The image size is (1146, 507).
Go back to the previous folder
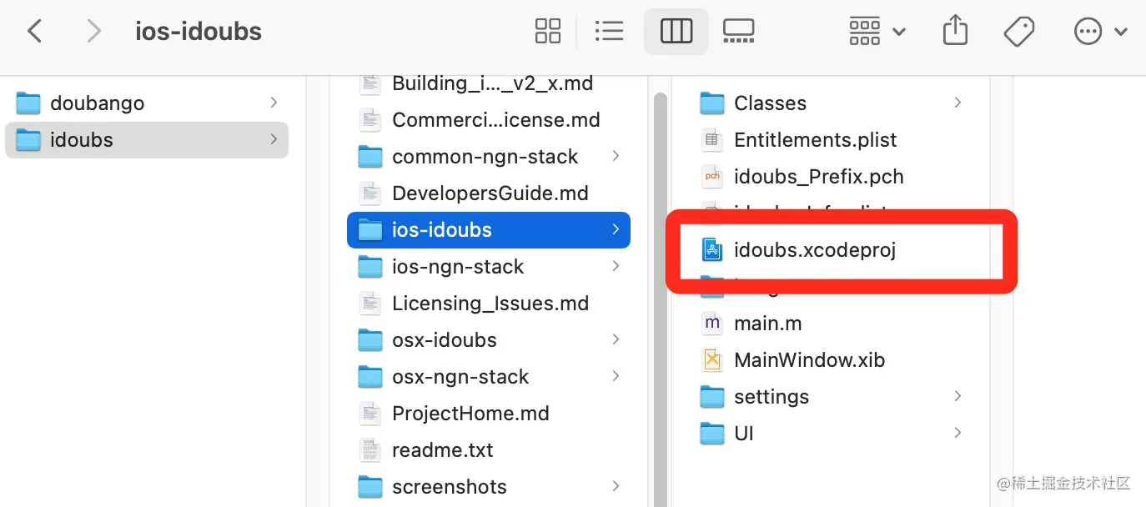[x=34, y=32]
